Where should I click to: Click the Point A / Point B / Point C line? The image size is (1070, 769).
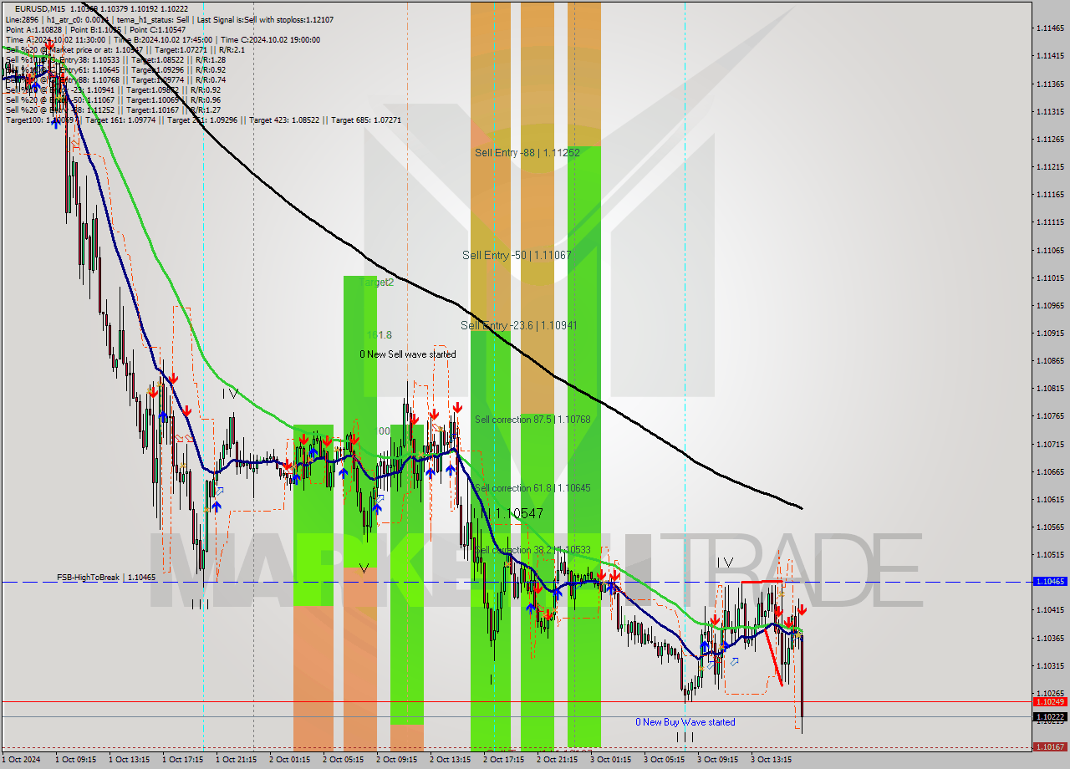coord(95,29)
